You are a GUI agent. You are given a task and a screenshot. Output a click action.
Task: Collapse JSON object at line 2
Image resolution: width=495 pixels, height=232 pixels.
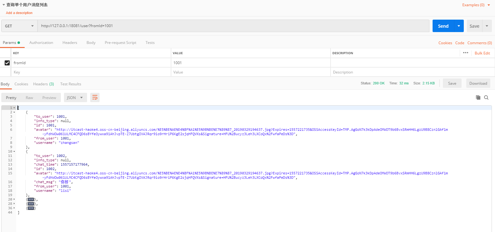[x=14, y=112]
